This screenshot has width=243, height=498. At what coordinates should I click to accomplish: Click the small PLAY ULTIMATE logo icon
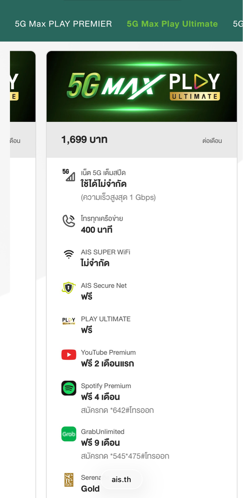(69, 321)
